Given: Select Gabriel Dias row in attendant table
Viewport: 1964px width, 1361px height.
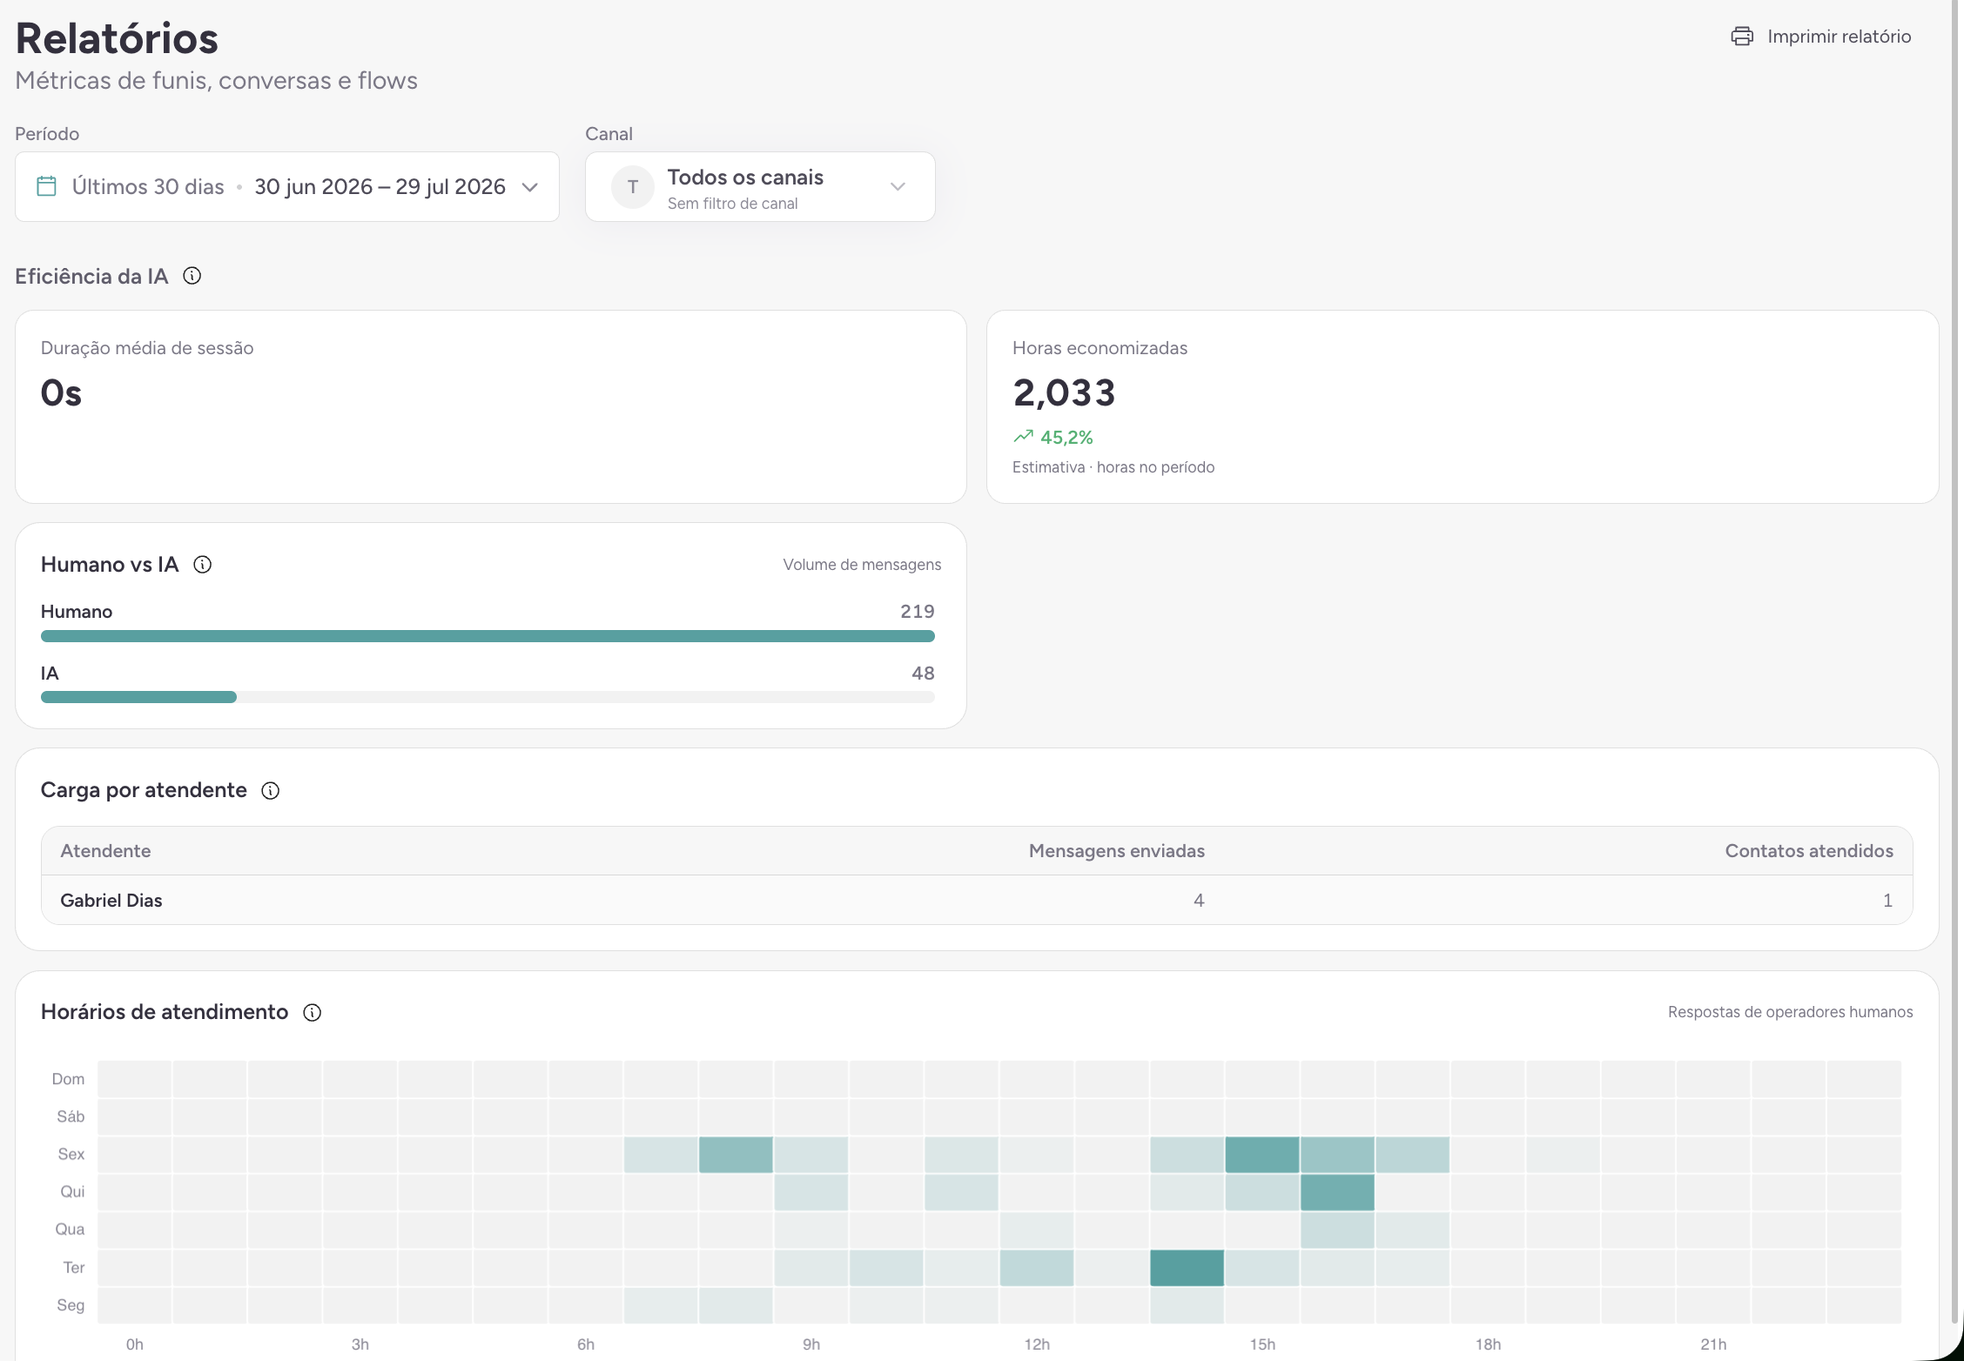Looking at the screenshot, I should point(977,900).
